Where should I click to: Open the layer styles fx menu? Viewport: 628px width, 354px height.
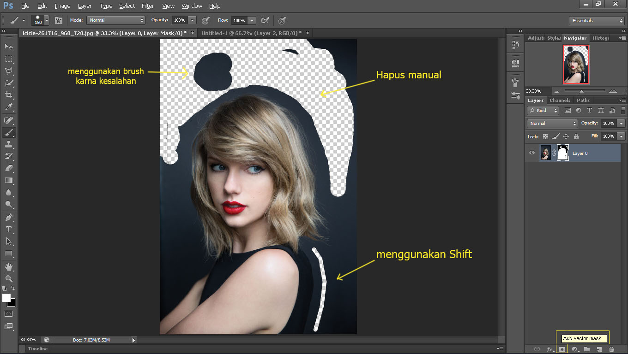549,349
